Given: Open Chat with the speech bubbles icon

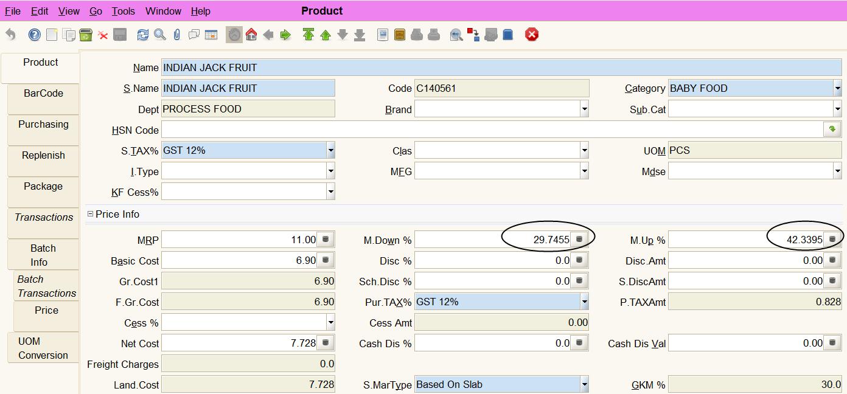Looking at the screenshot, I should 194,35.
